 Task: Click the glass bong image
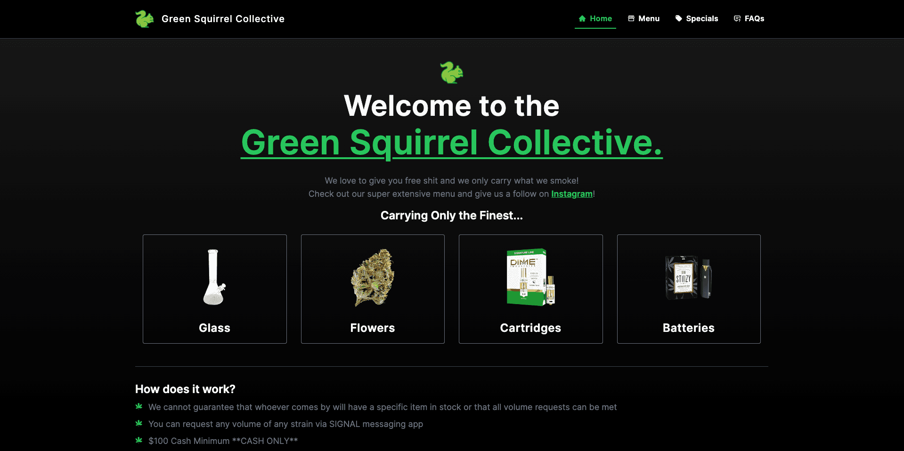[x=214, y=277]
